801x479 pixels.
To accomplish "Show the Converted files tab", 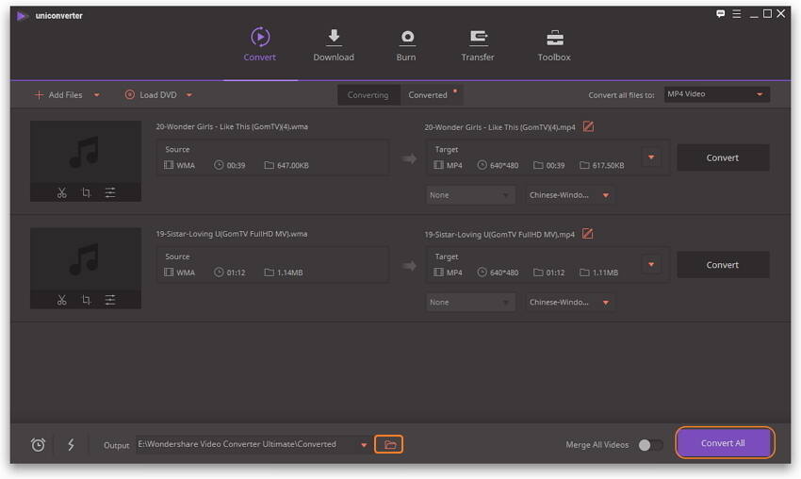I will click(x=428, y=95).
